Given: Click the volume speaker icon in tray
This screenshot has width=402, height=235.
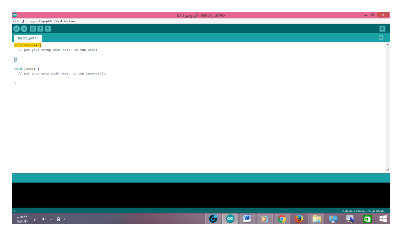Looking at the screenshot, I should pos(44,219).
